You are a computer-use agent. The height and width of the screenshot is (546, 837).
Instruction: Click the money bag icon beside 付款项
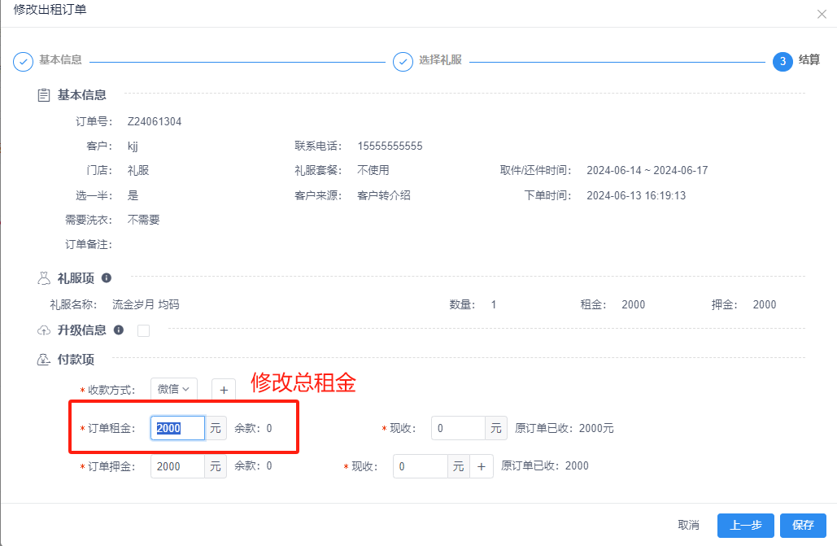point(45,359)
